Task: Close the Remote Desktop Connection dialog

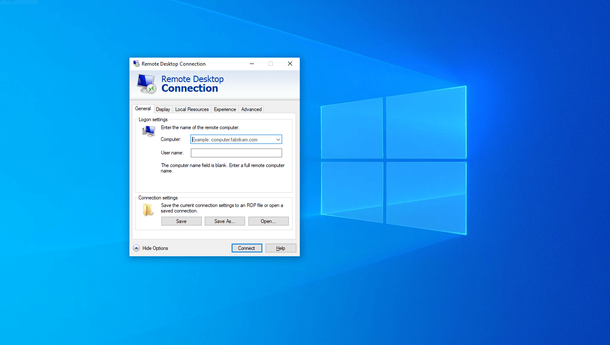Action: tap(290, 64)
